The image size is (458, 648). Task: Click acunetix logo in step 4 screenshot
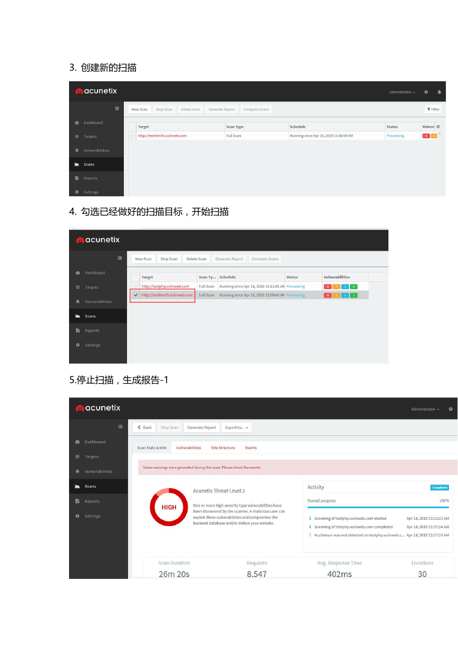pos(98,240)
